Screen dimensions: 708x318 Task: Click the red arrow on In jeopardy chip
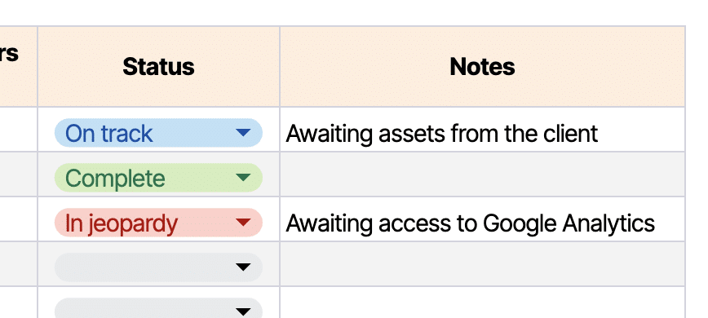coord(243,223)
